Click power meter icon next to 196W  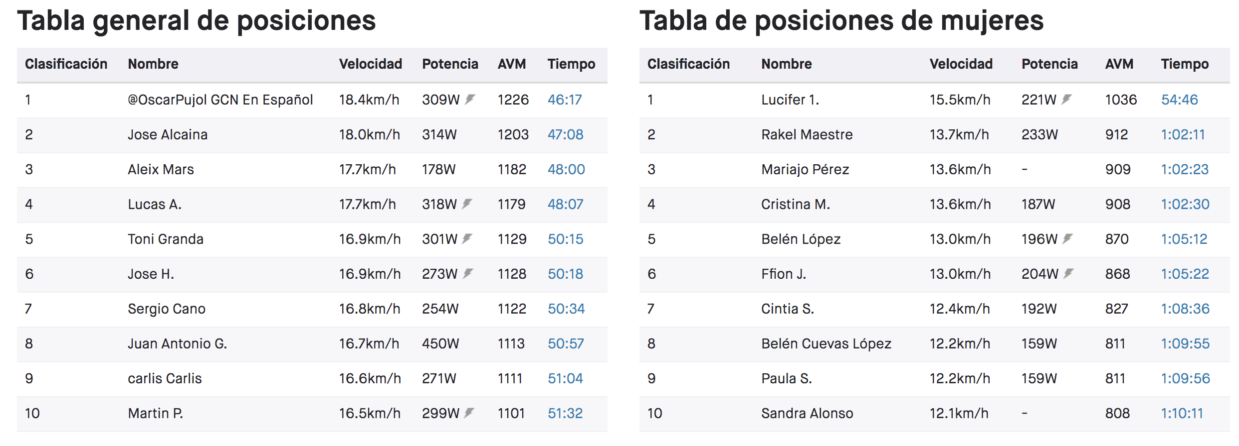pos(1067,238)
